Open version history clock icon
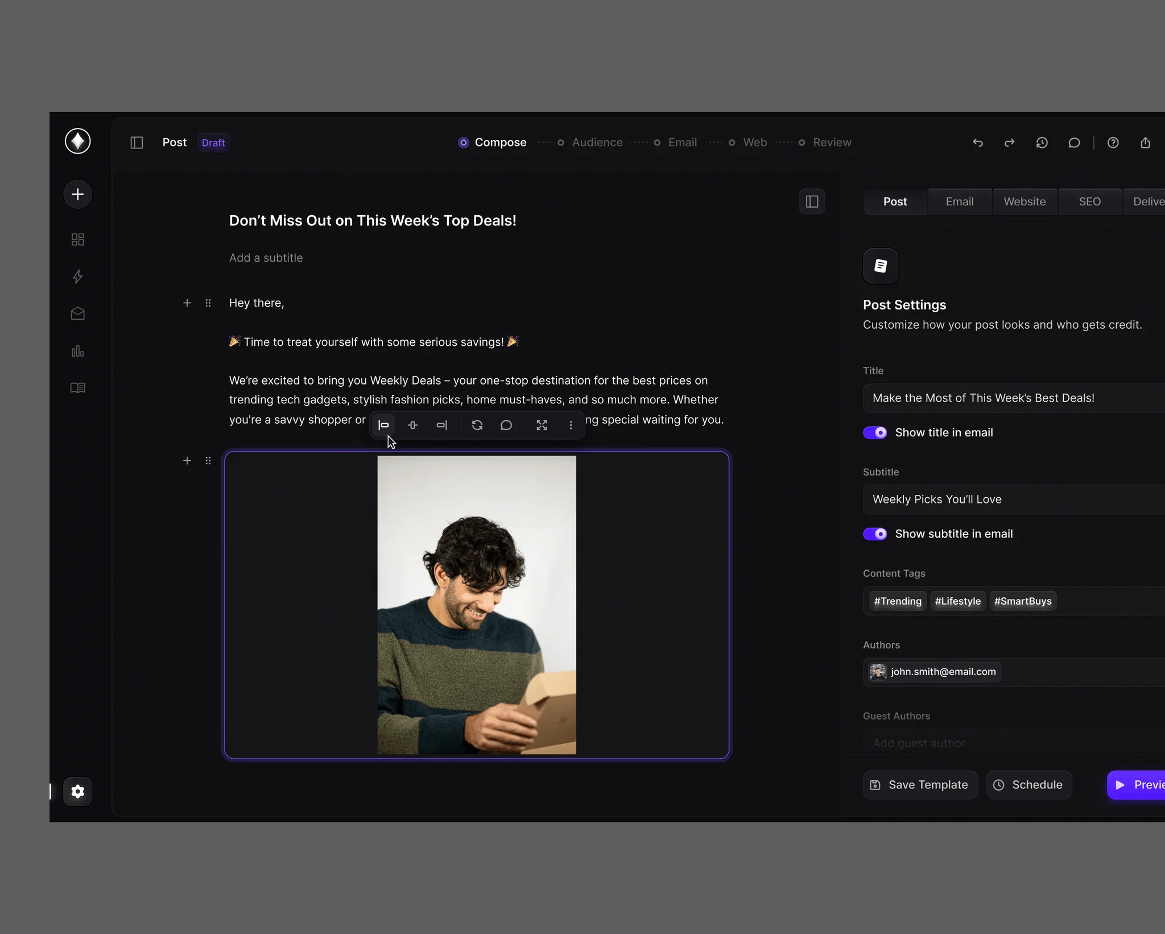This screenshot has width=1165, height=934. pyautogui.click(x=1042, y=143)
